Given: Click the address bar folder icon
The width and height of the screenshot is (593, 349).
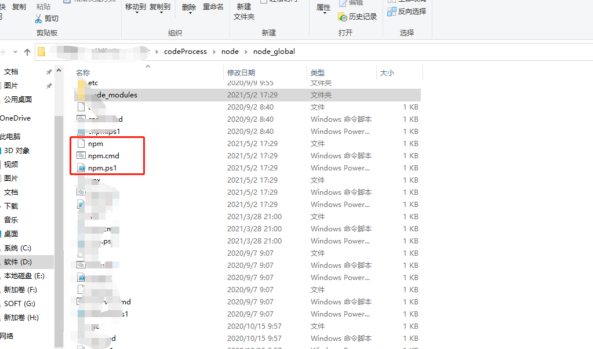Looking at the screenshot, I should click(x=42, y=52).
